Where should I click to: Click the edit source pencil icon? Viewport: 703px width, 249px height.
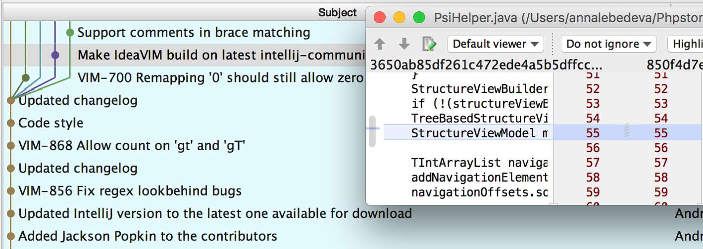click(x=429, y=44)
